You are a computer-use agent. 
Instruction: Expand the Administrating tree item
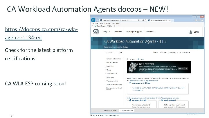point(105,73)
